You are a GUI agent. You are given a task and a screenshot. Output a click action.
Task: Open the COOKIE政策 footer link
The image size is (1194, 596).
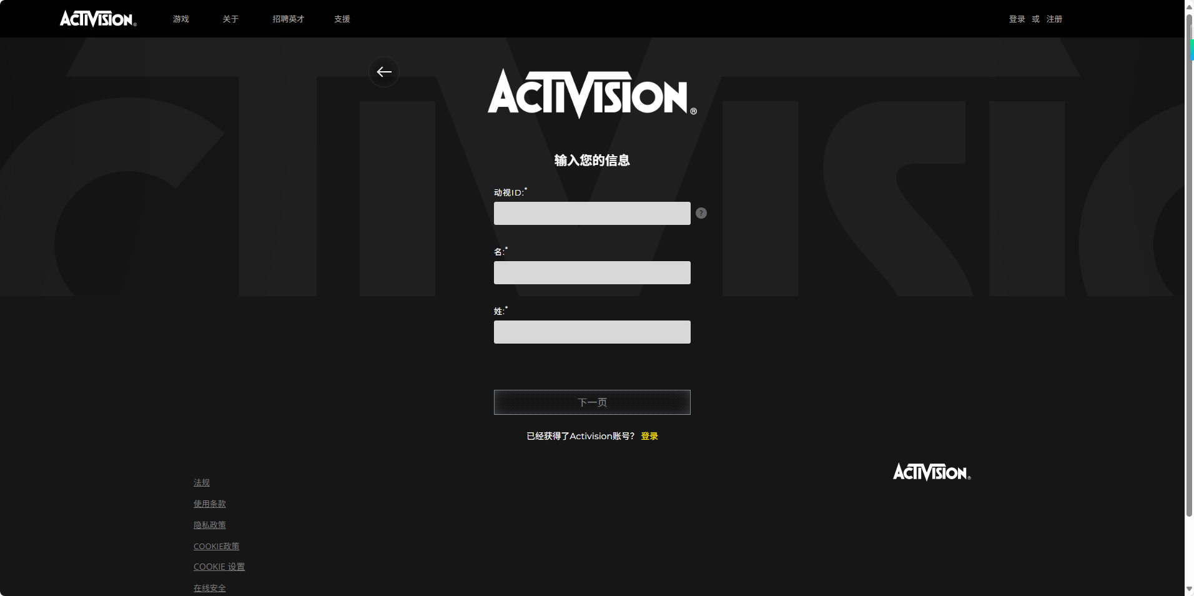coord(217,546)
